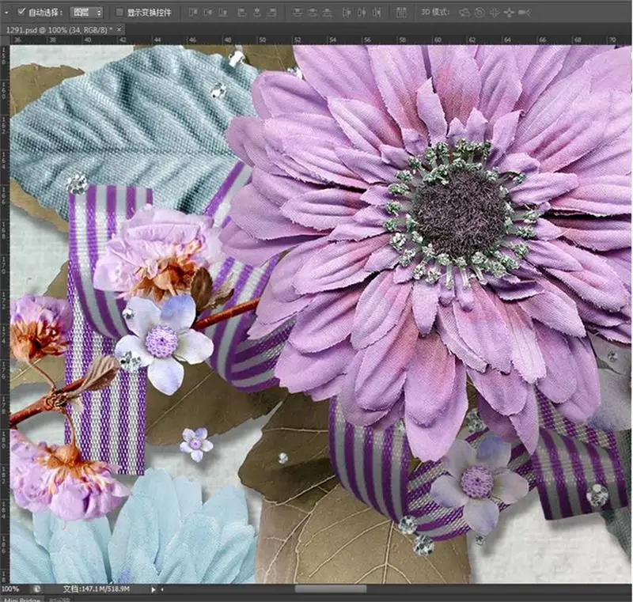
Task: Click the Auto-Align Layers icon
Action: (401, 13)
